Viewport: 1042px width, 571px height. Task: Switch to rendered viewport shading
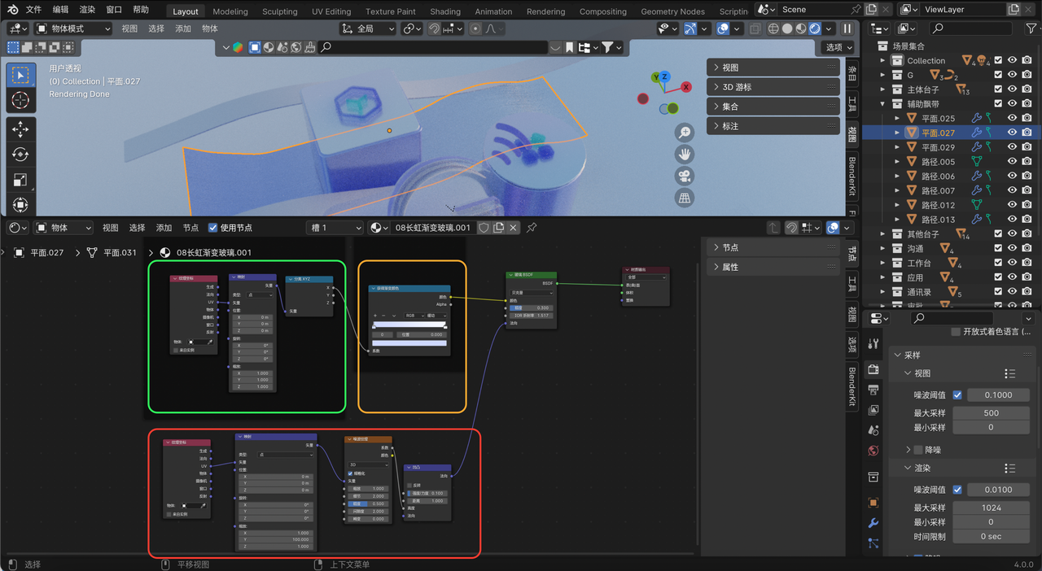coord(817,28)
